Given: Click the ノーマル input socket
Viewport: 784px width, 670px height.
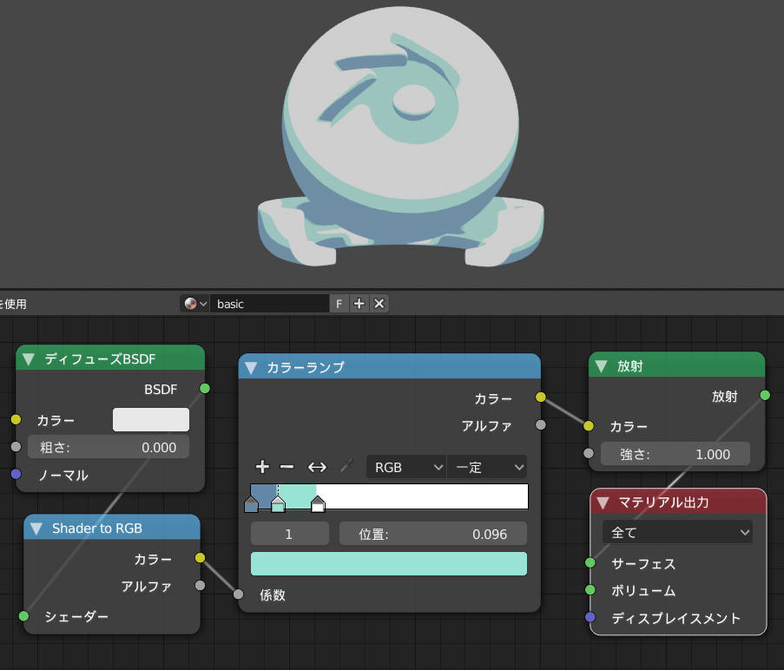Looking at the screenshot, I should click(16, 474).
